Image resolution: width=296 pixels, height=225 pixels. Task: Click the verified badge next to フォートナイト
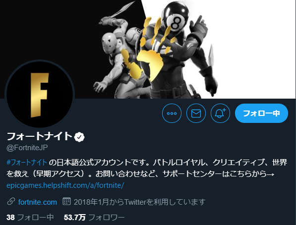pyautogui.click(x=79, y=137)
